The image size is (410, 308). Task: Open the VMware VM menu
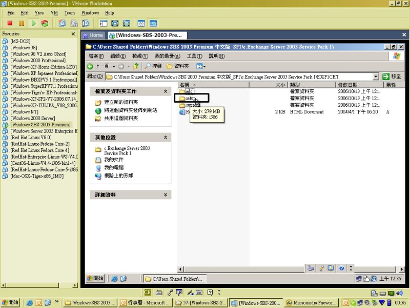(54, 13)
